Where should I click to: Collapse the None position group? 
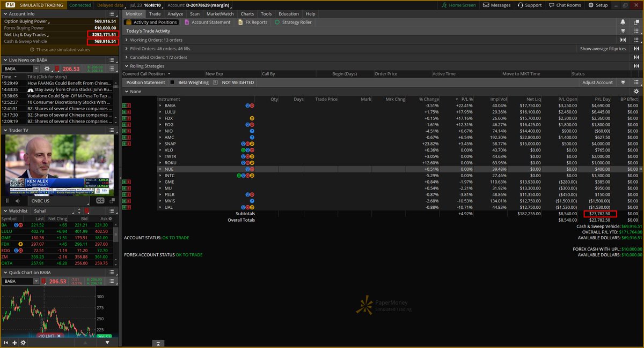pos(127,92)
